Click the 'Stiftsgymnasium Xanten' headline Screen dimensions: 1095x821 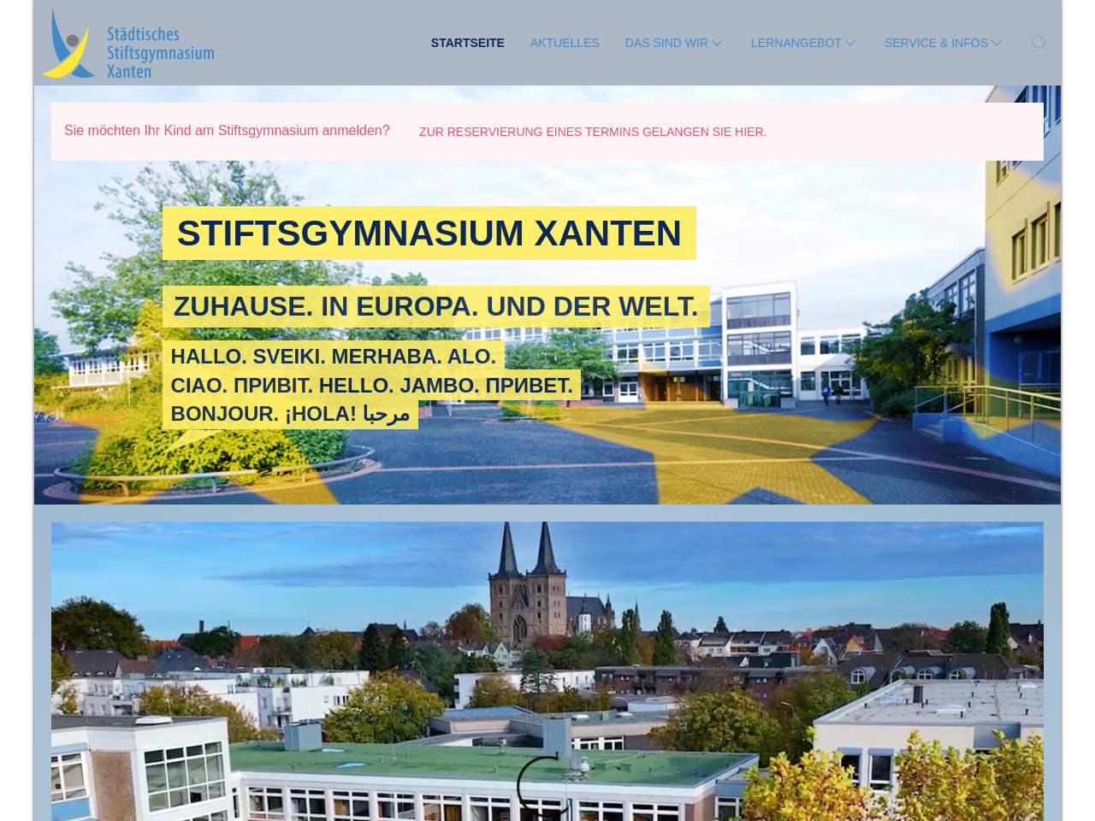(429, 233)
